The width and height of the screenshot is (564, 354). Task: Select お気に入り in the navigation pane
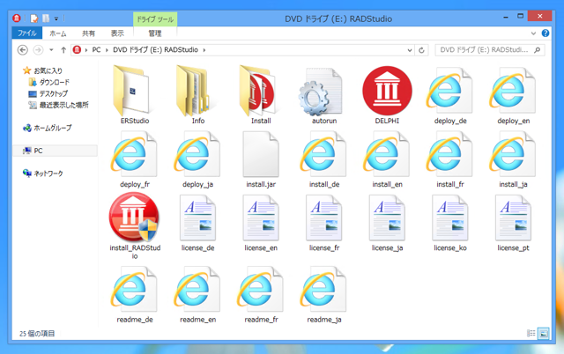click(x=42, y=70)
